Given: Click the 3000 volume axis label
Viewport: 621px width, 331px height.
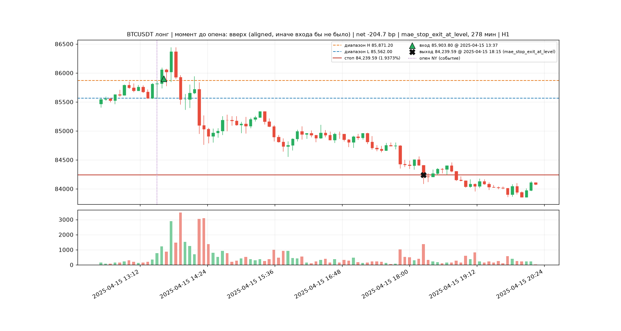Looking at the screenshot, I should click(66, 220).
